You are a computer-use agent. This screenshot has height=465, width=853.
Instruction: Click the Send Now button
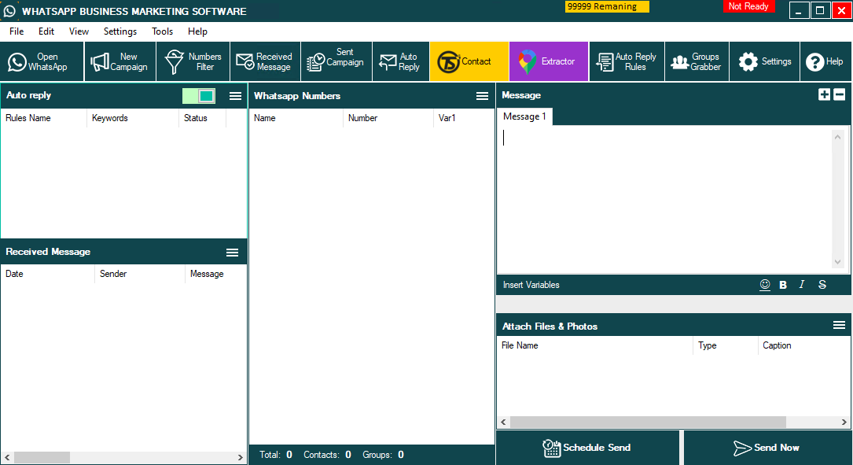(x=767, y=448)
